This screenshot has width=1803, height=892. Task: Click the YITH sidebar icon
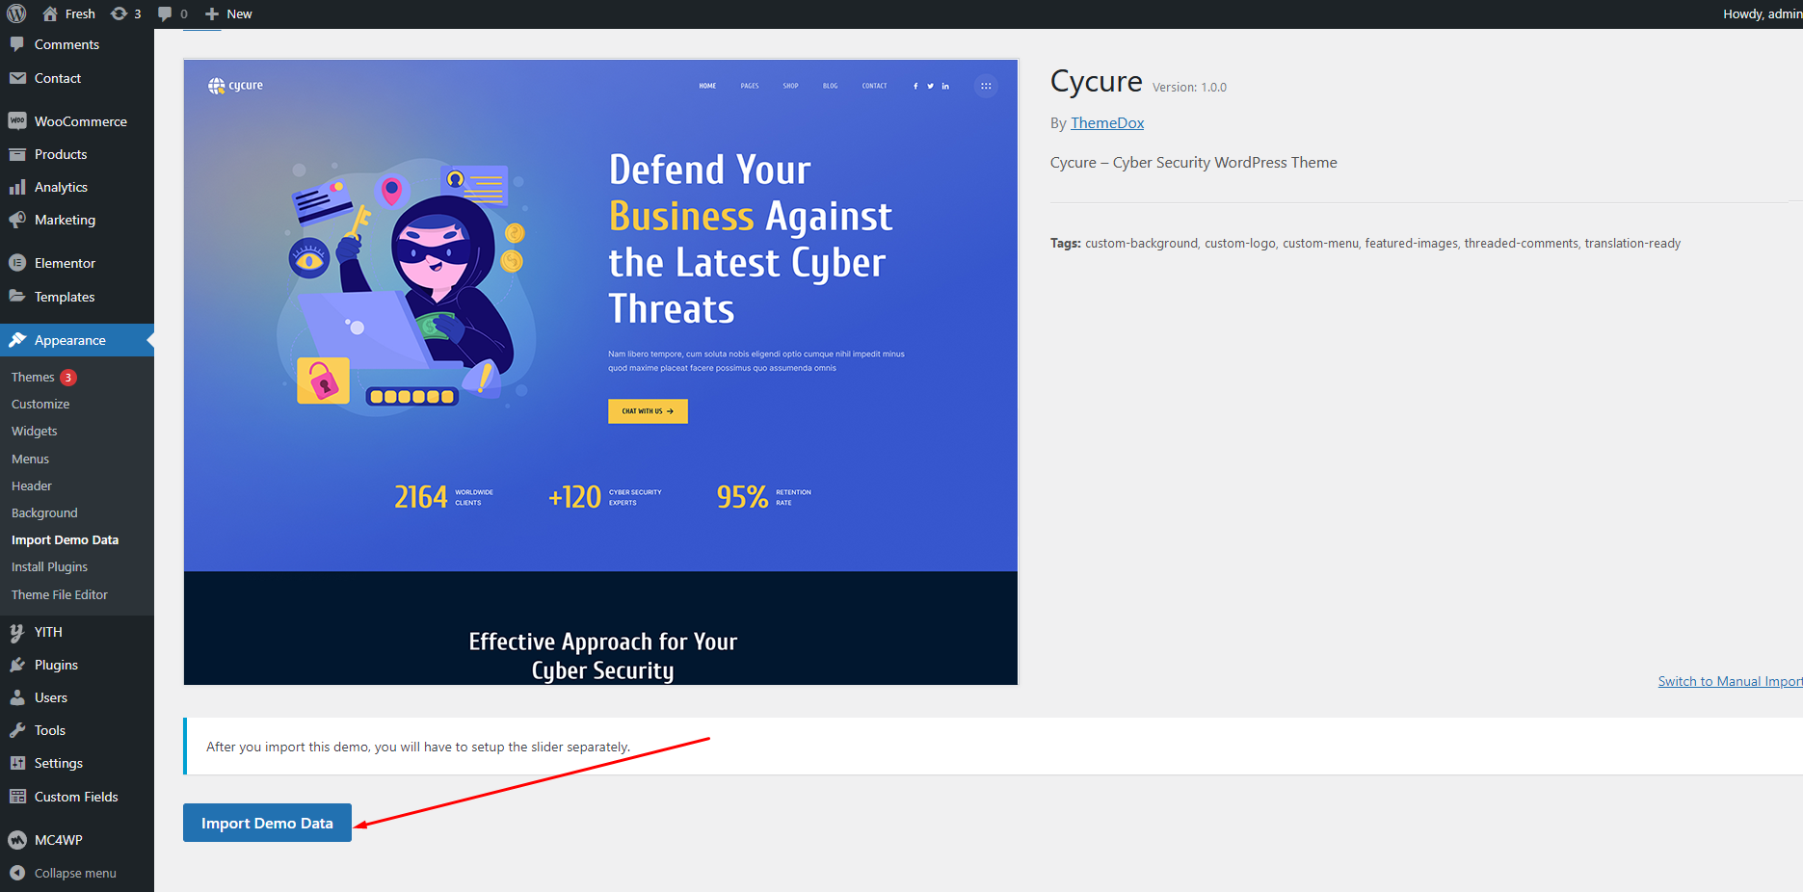(17, 632)
